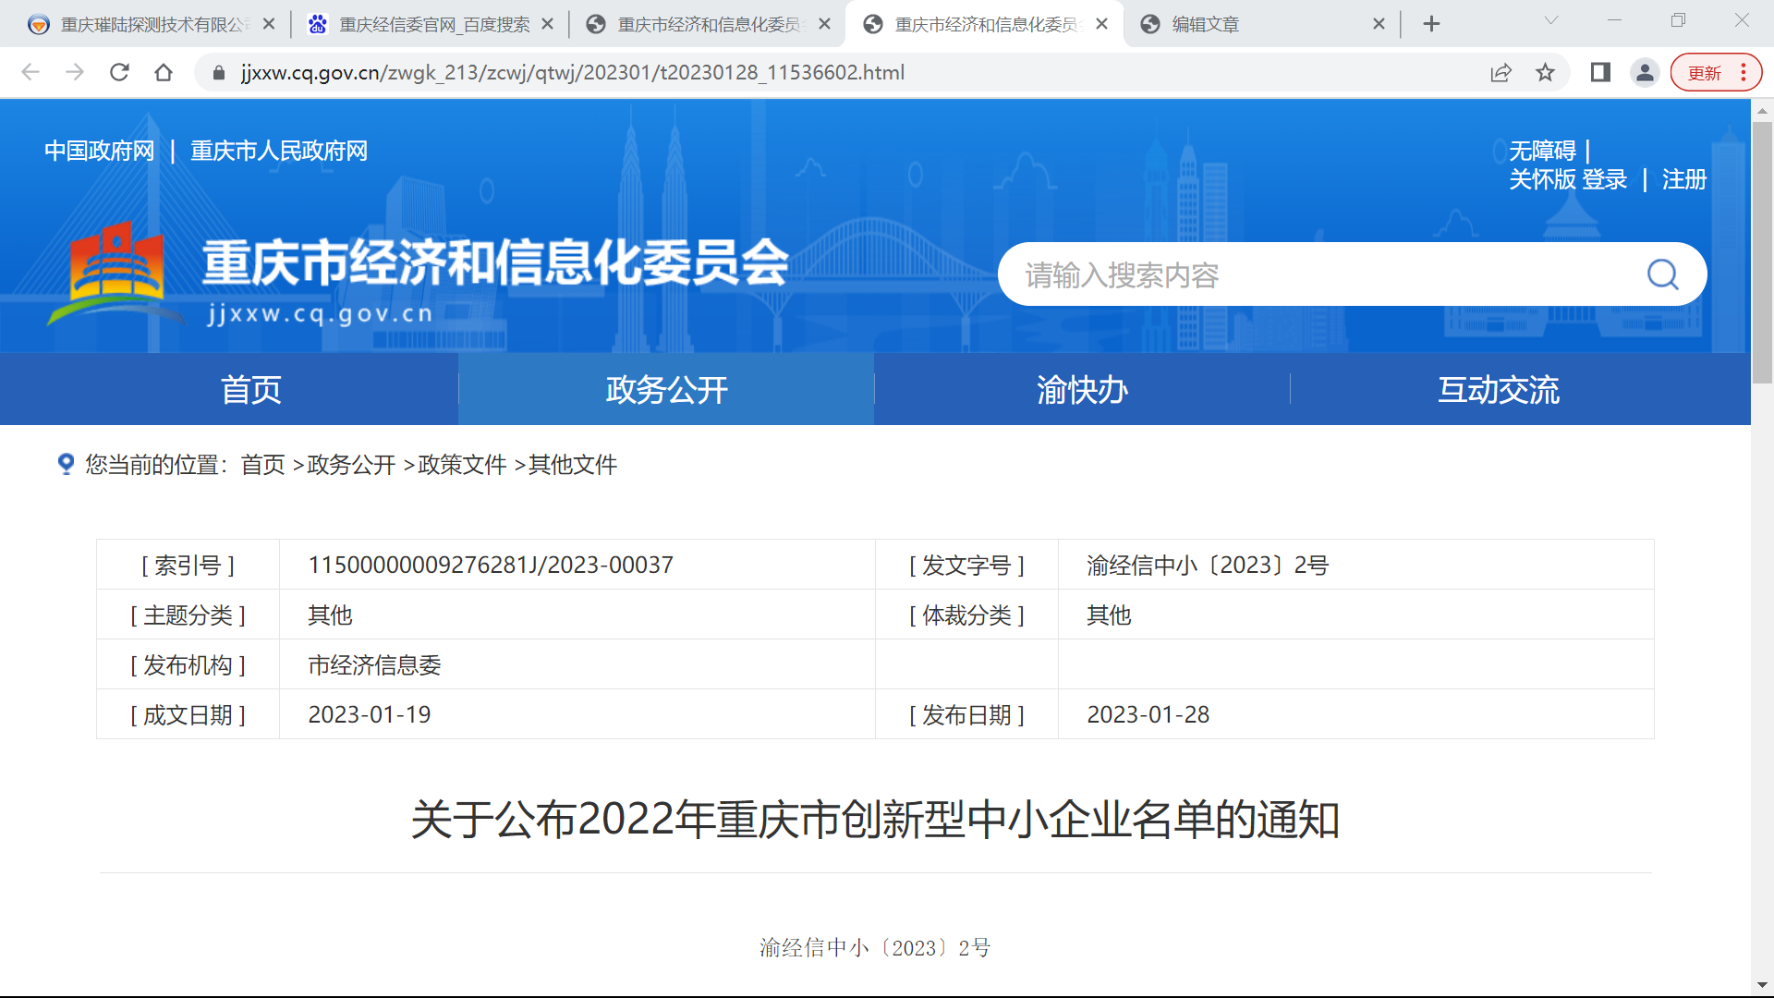Image resolution: width=1774 pixels, height=998 pixels.
Task: Click the share page icon
Action: [1501, 72]
